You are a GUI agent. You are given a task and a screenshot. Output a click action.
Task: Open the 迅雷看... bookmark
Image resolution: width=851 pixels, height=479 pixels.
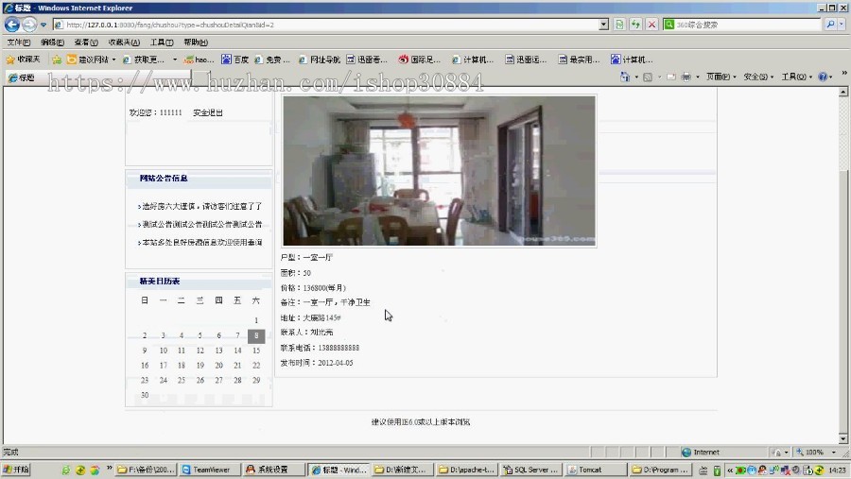tap(367, 60)
